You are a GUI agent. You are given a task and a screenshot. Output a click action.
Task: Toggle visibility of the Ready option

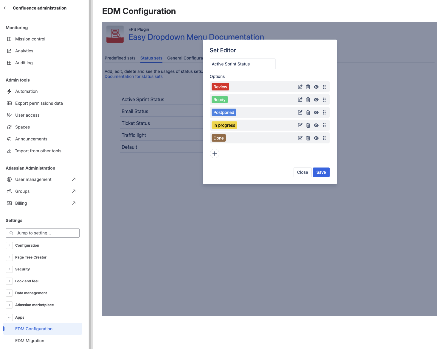(x=316, y=100)
